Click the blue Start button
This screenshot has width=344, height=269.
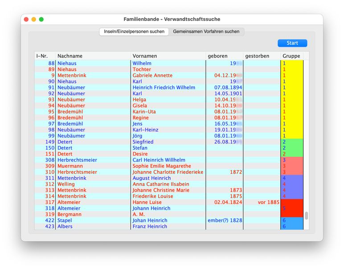(x=292, y=43)
